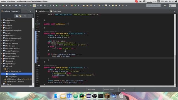Select the SoundMoney4.0 project
Image resolution: width=178 pixels, height=100 pixels.
12,56
